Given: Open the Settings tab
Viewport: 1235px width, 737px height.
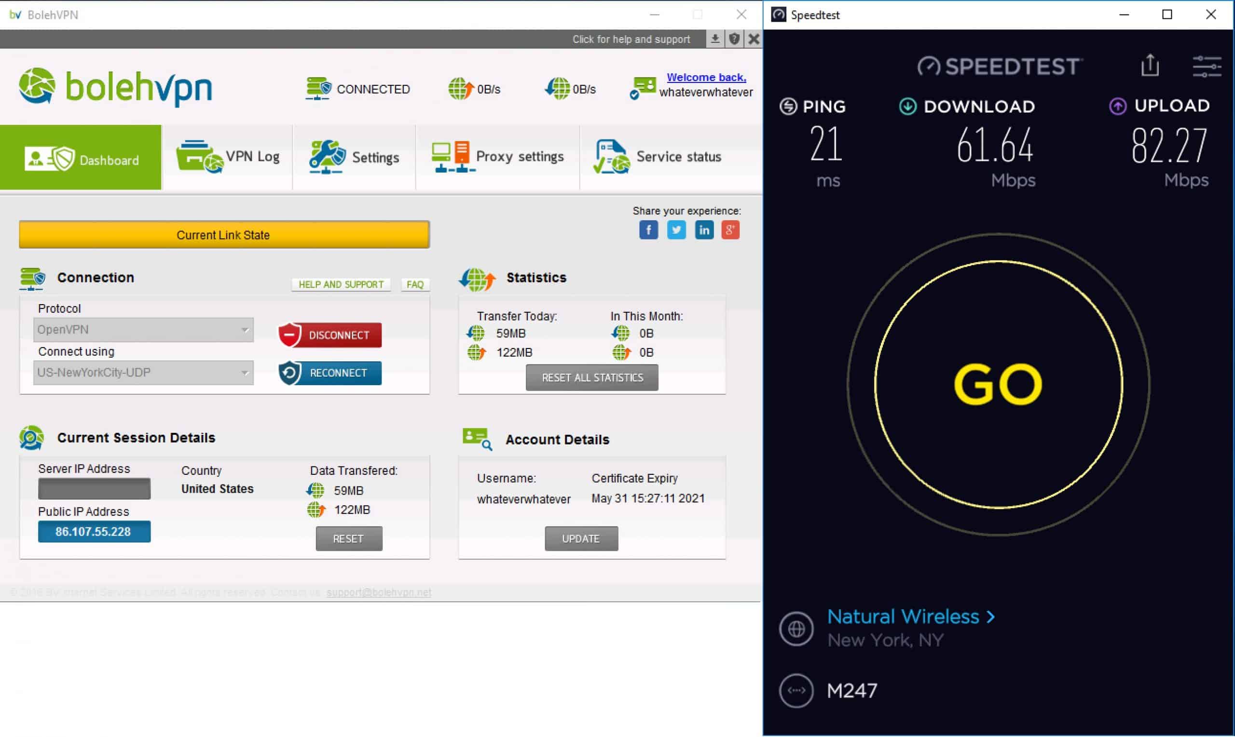Looking at the screenshot, I should [x=354, y=158].
